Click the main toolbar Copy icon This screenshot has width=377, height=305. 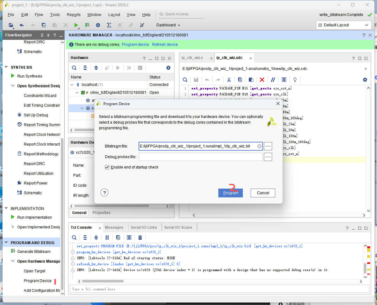tap(44, 25)
